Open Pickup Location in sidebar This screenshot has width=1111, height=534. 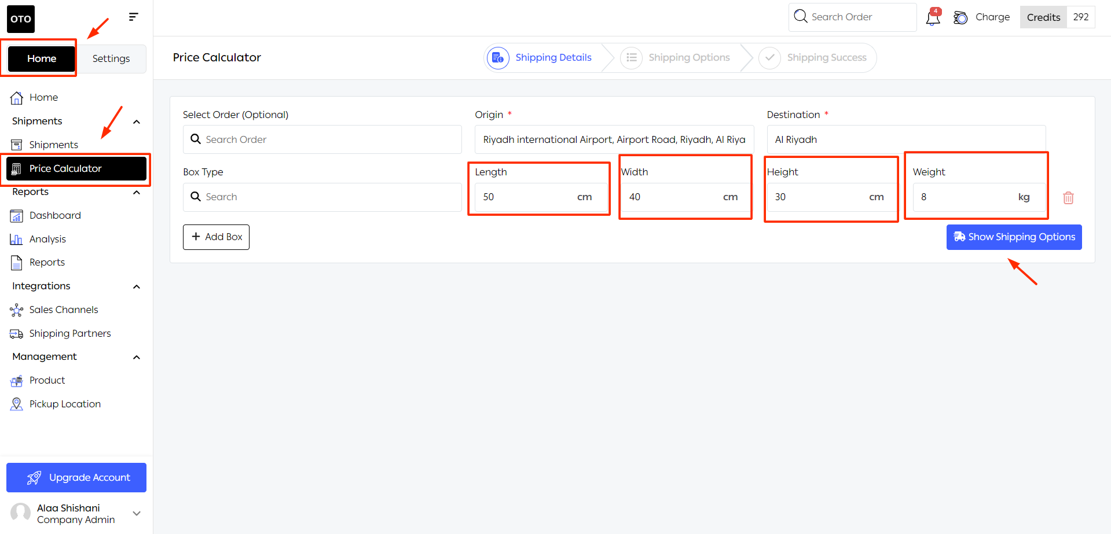click(x=65, y=404)
